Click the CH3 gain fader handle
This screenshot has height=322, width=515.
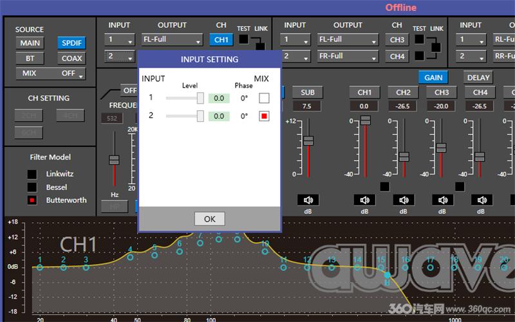441,148
